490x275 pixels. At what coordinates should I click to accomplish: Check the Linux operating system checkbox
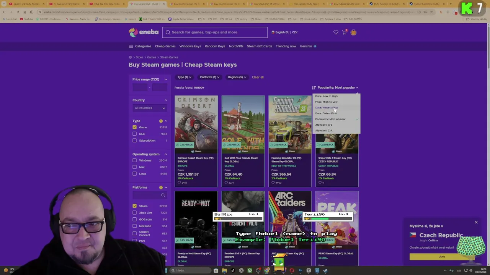134,174
